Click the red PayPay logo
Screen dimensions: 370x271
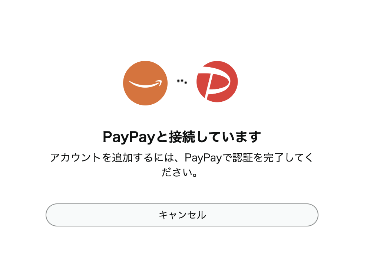point(217,82)
